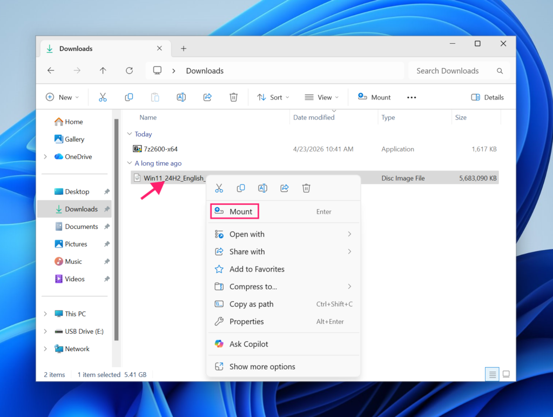Click the Copy icon in the context menu

coord(241,188)
